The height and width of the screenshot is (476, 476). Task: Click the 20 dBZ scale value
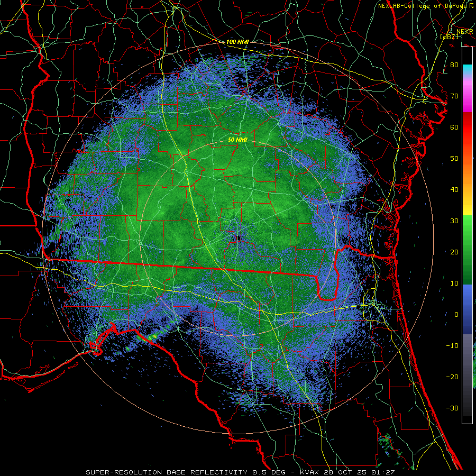click(x=454, y=252)
